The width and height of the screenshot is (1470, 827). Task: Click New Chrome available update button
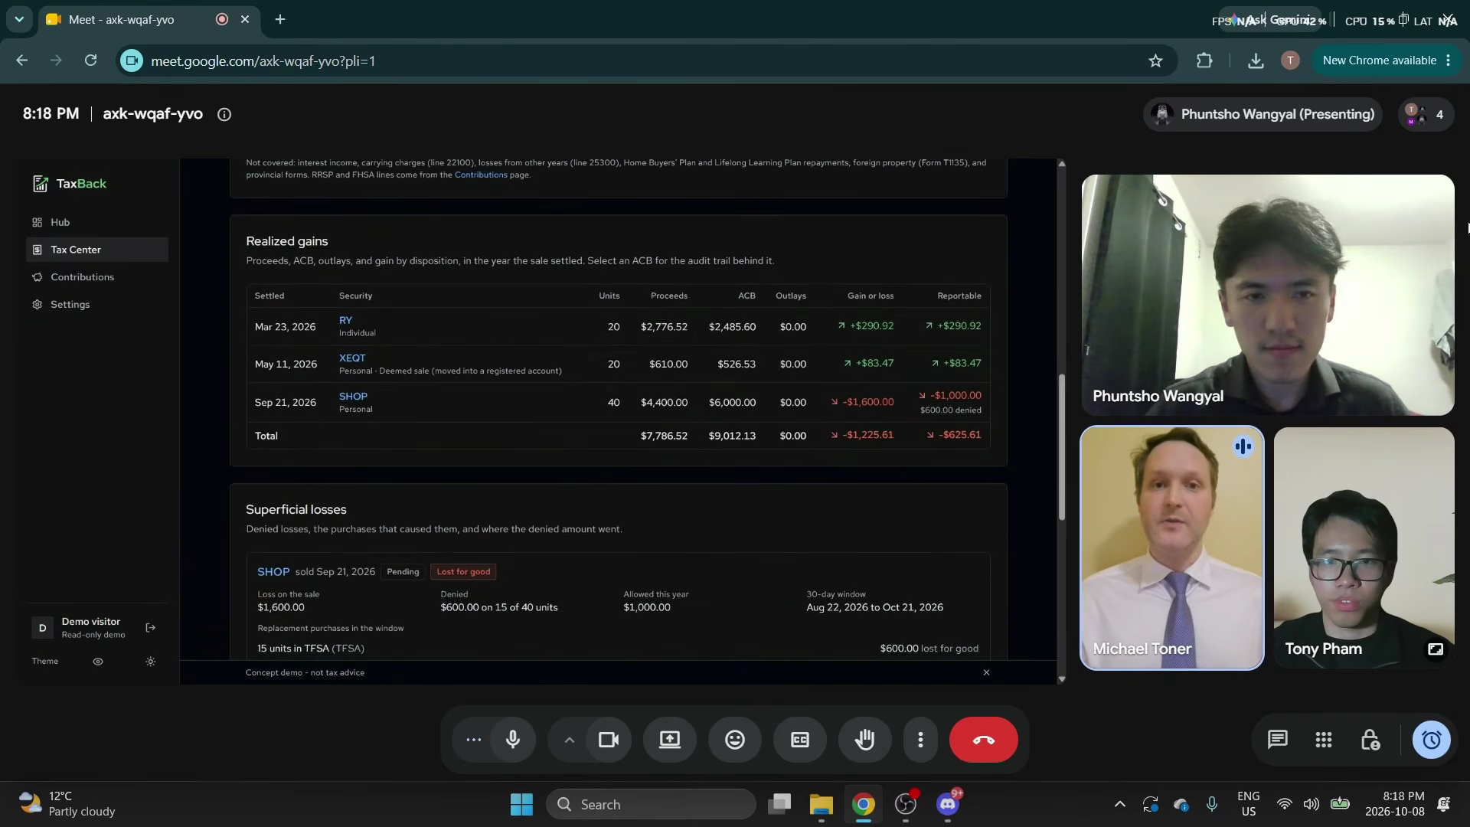(1388, 60)
